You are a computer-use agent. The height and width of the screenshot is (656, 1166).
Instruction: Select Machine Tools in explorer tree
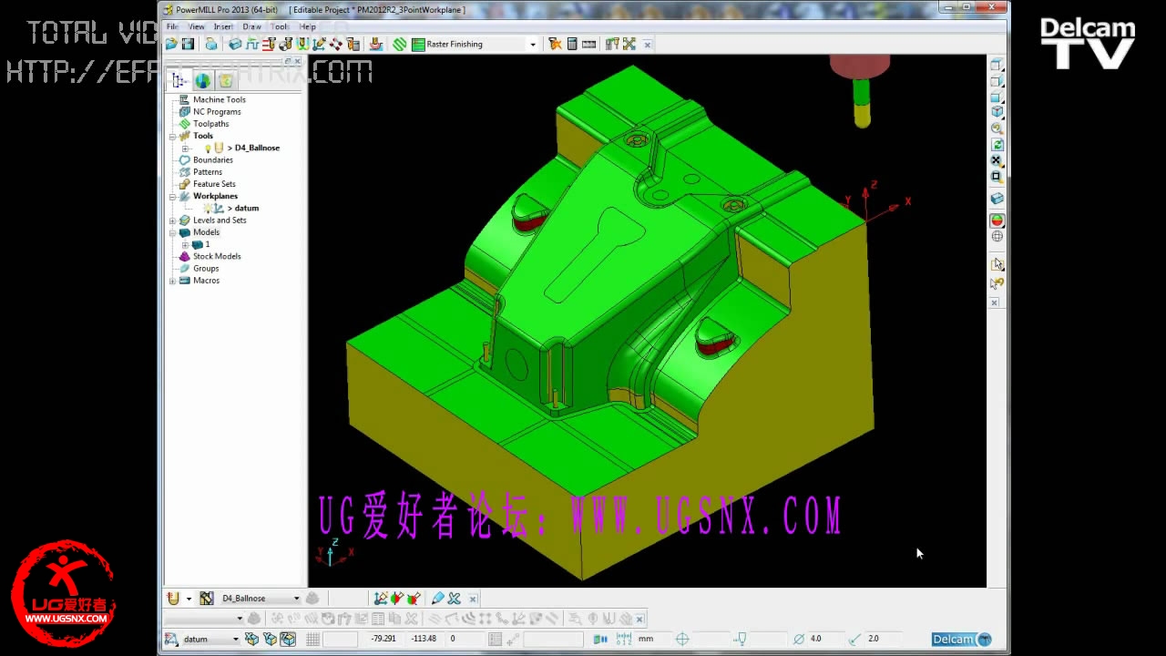(x=219, y=99)
